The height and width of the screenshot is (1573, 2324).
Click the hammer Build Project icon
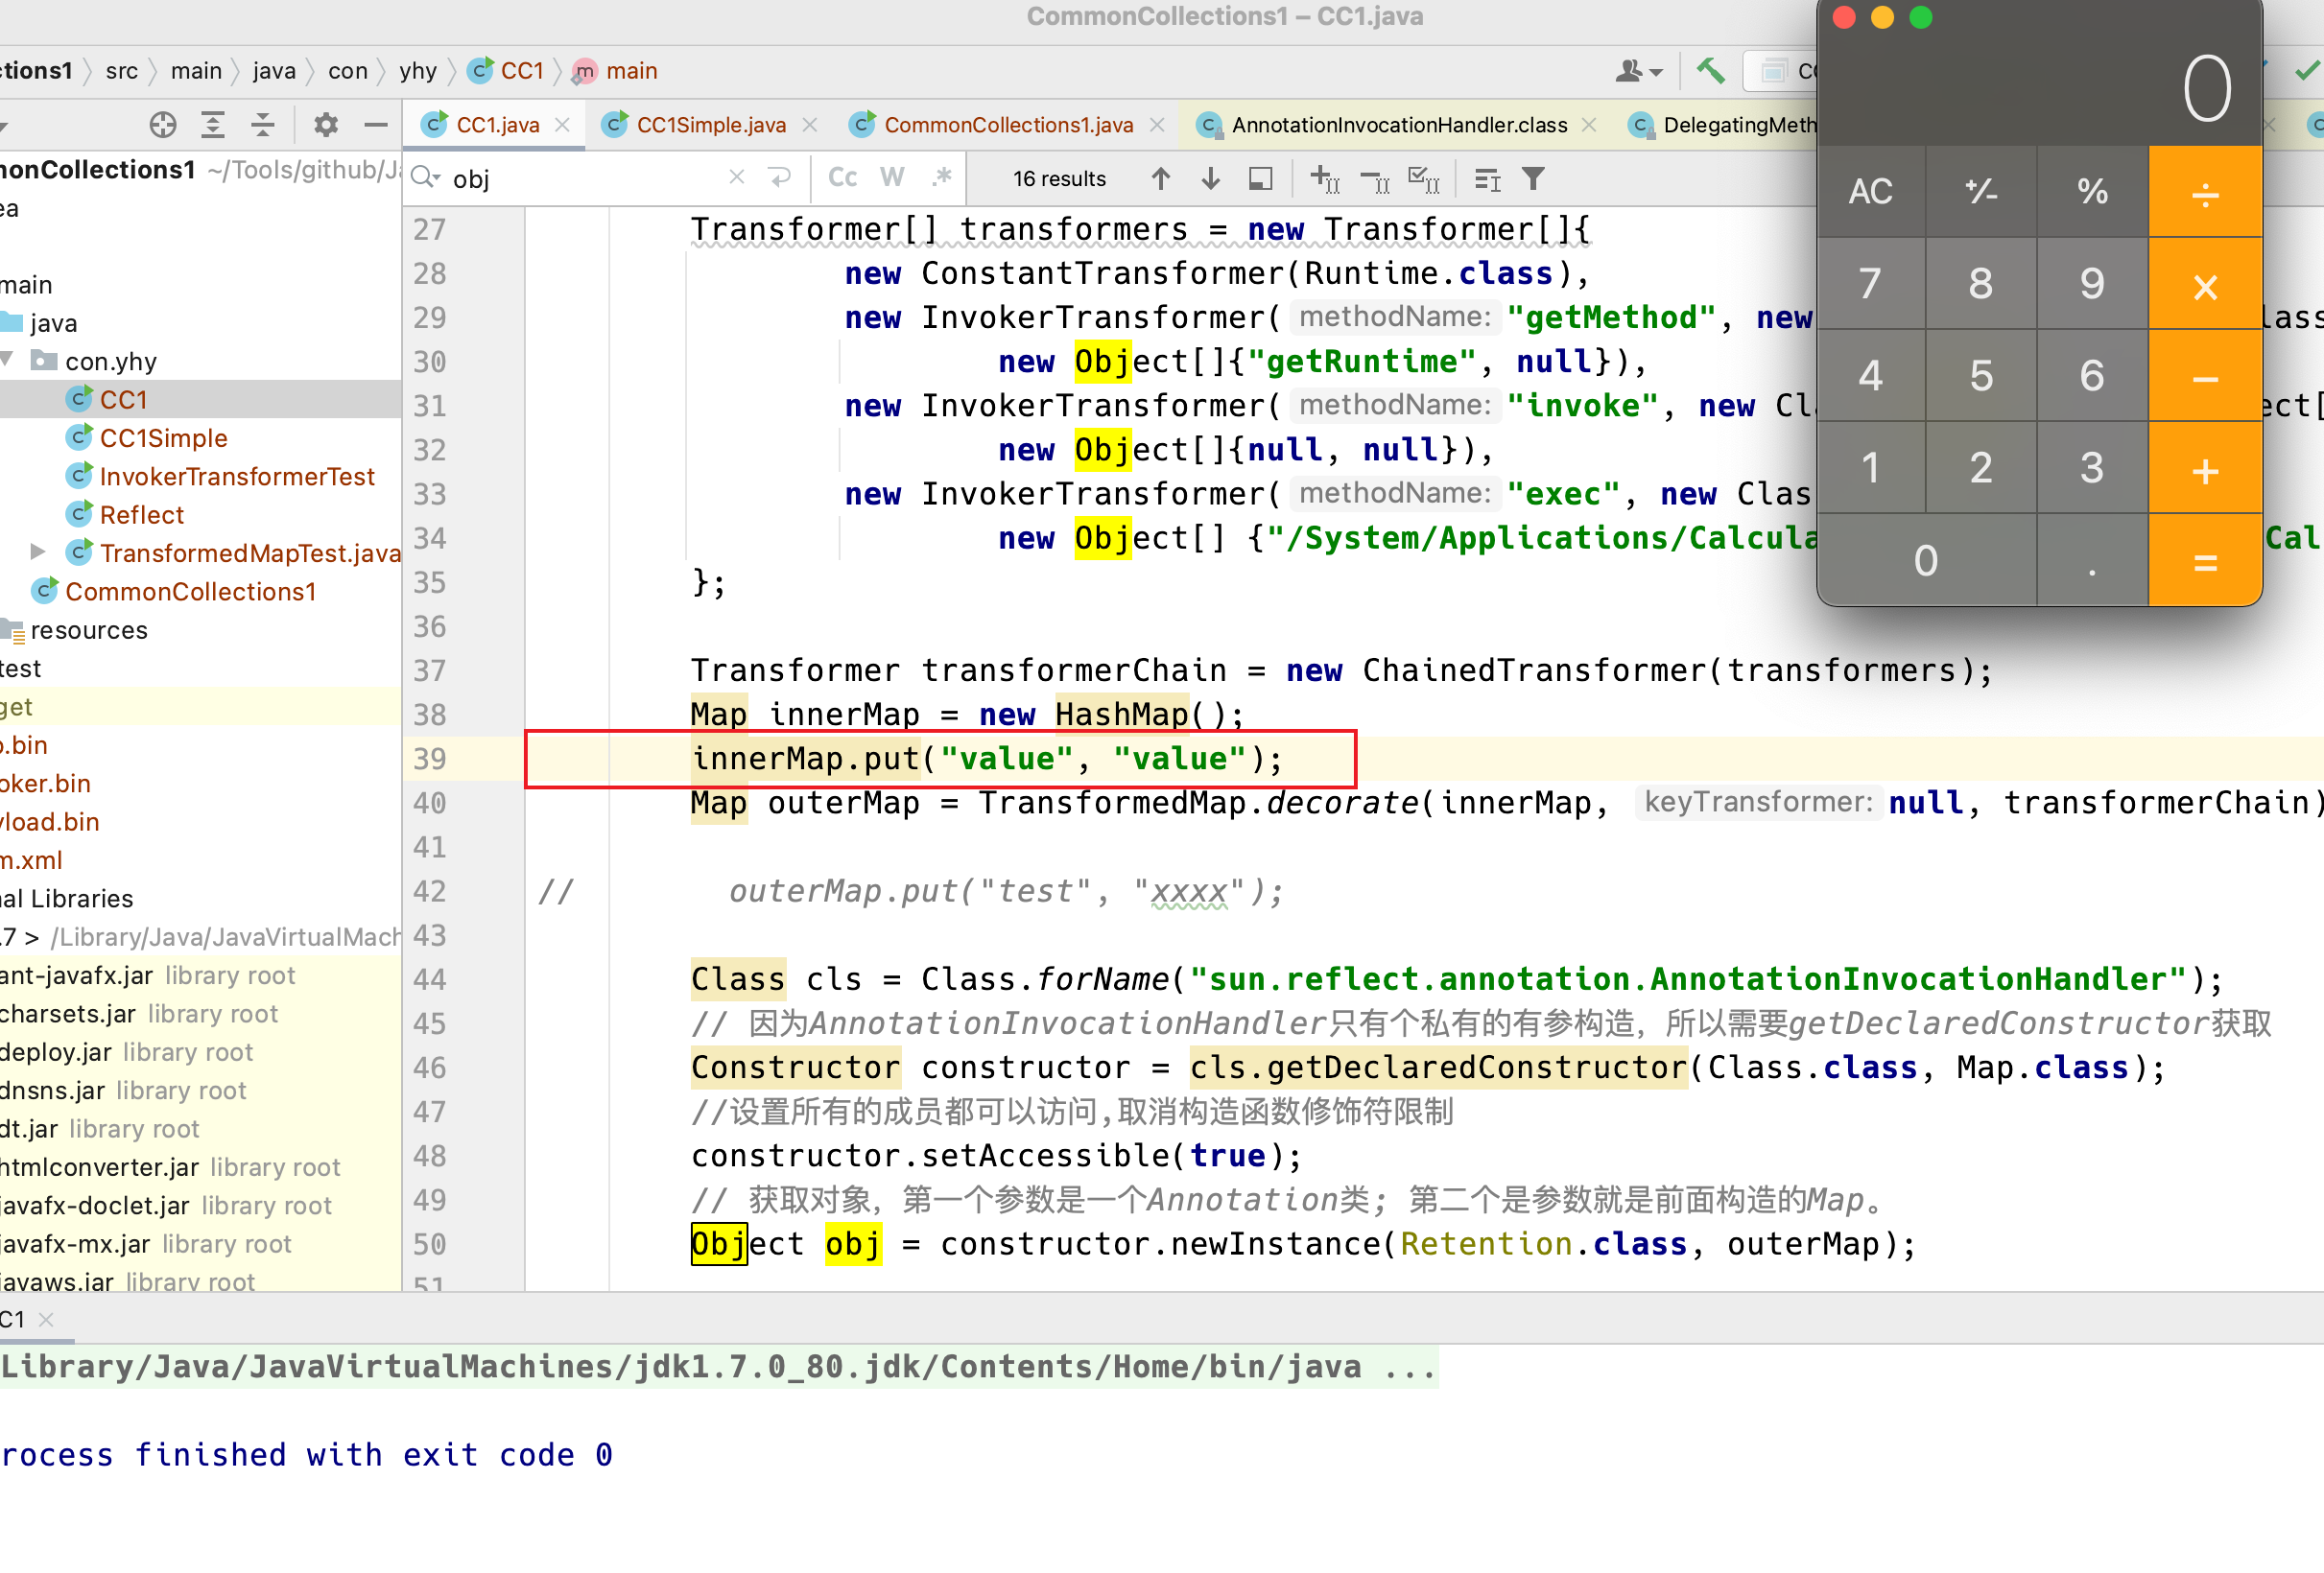(1710, 70)
